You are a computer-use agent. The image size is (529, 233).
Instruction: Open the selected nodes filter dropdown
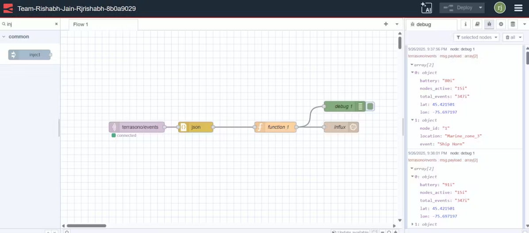tap(476, 38)
